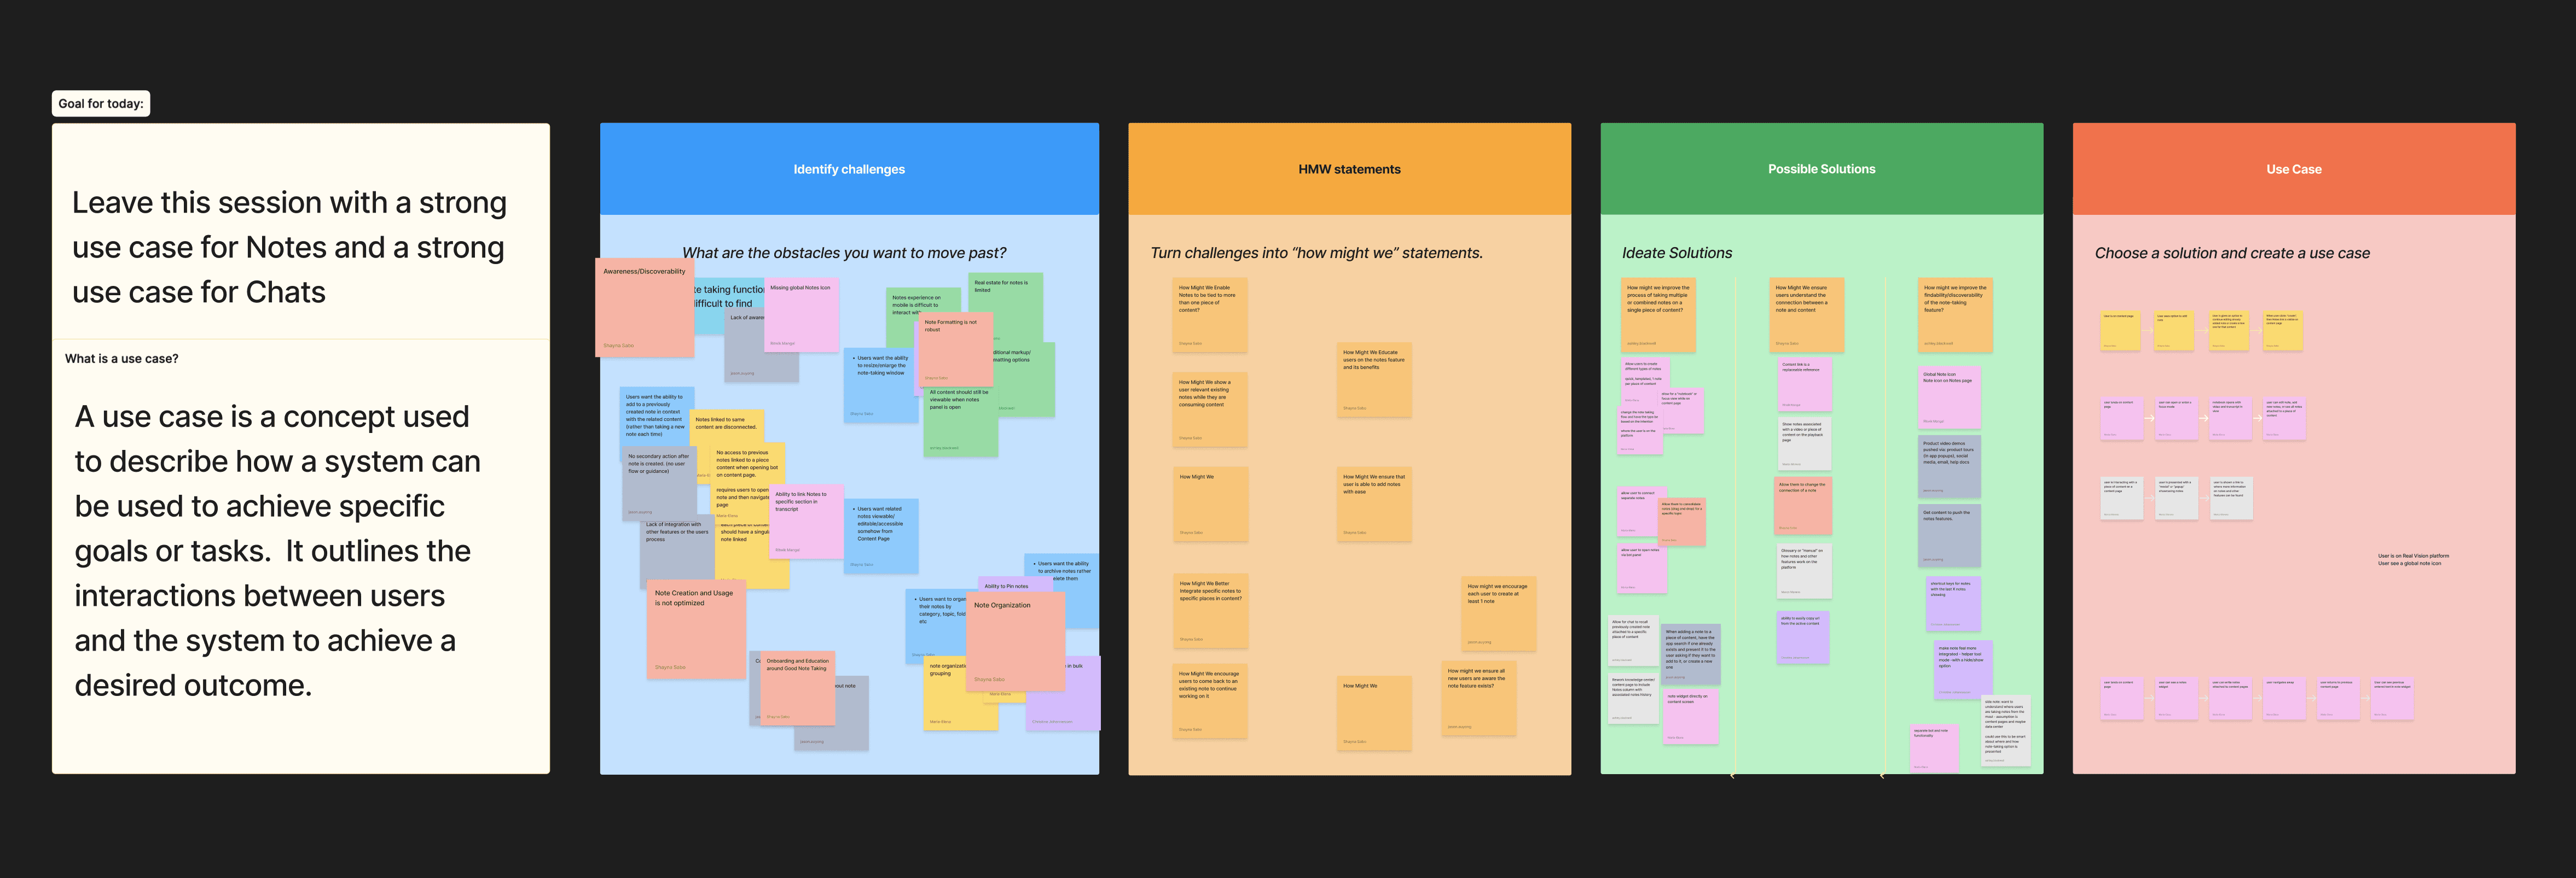Select the 'Use Case' red section header
Viewport: 2576px width, 878px height.
tap(2293, 170)
